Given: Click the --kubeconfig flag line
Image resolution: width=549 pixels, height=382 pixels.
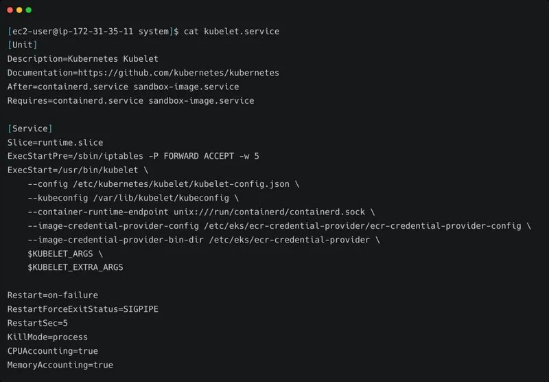Looking at the screenshot, I should coord(133,198).
